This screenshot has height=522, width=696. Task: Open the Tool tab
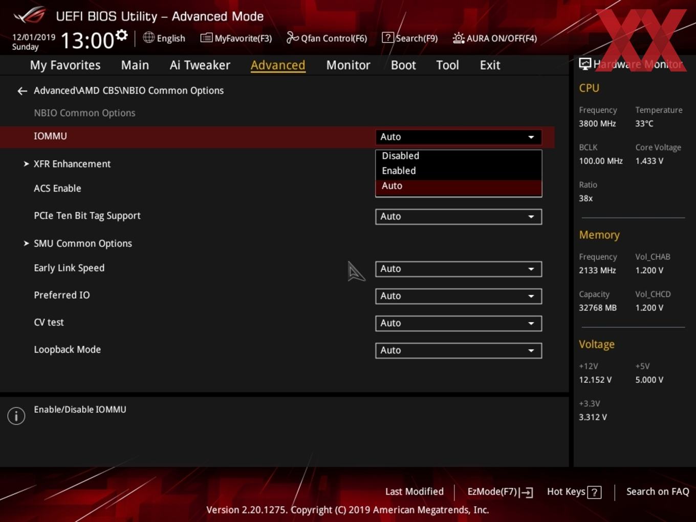447,65
